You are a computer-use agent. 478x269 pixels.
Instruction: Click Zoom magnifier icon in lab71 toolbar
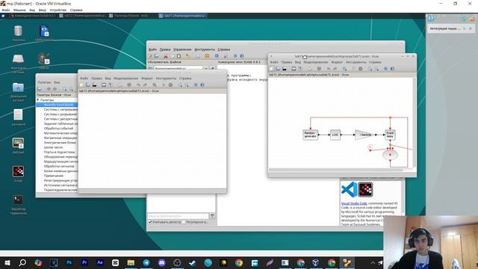tap(344, 69)
